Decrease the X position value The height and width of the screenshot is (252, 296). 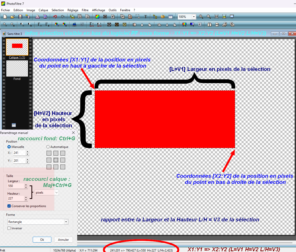[x=28, y=154]
